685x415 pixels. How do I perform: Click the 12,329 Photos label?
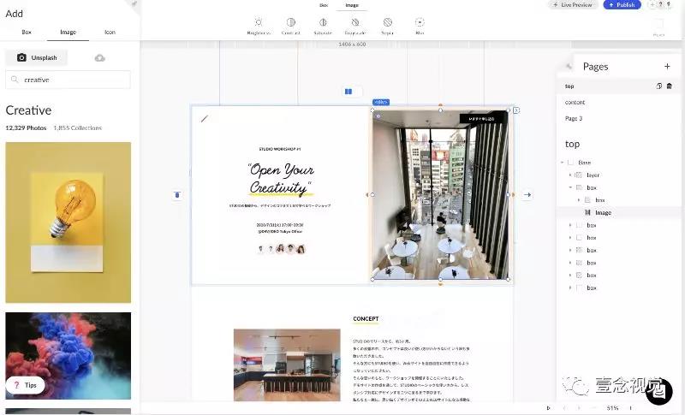[27, 127]
